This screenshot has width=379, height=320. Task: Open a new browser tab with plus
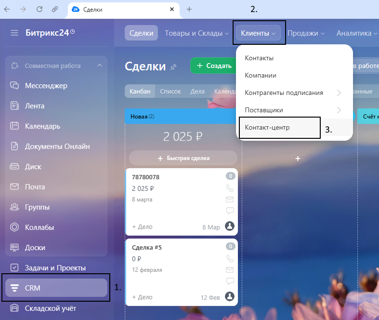tap(189, 9)
